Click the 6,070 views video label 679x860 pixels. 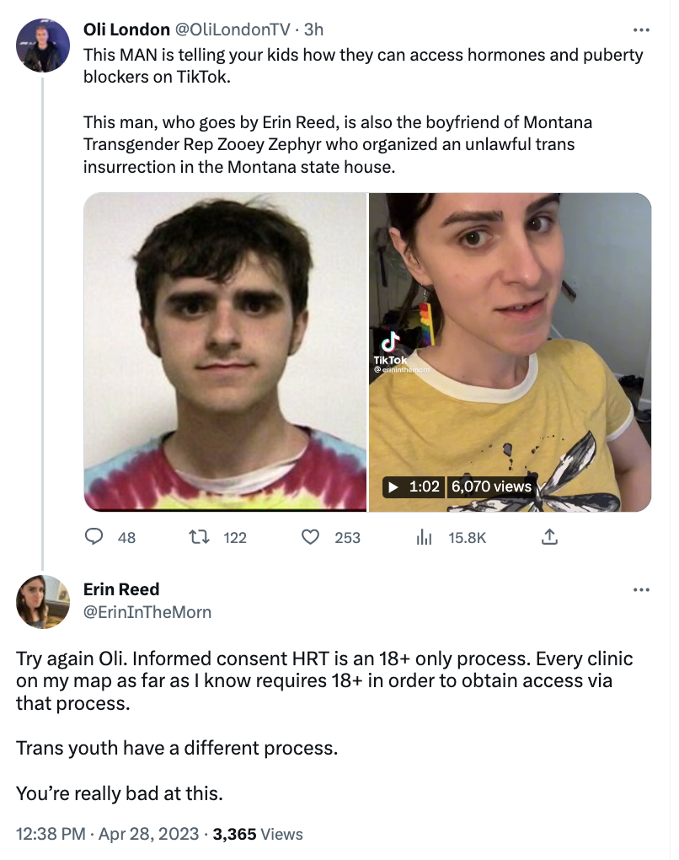click(x=491, y=487)
